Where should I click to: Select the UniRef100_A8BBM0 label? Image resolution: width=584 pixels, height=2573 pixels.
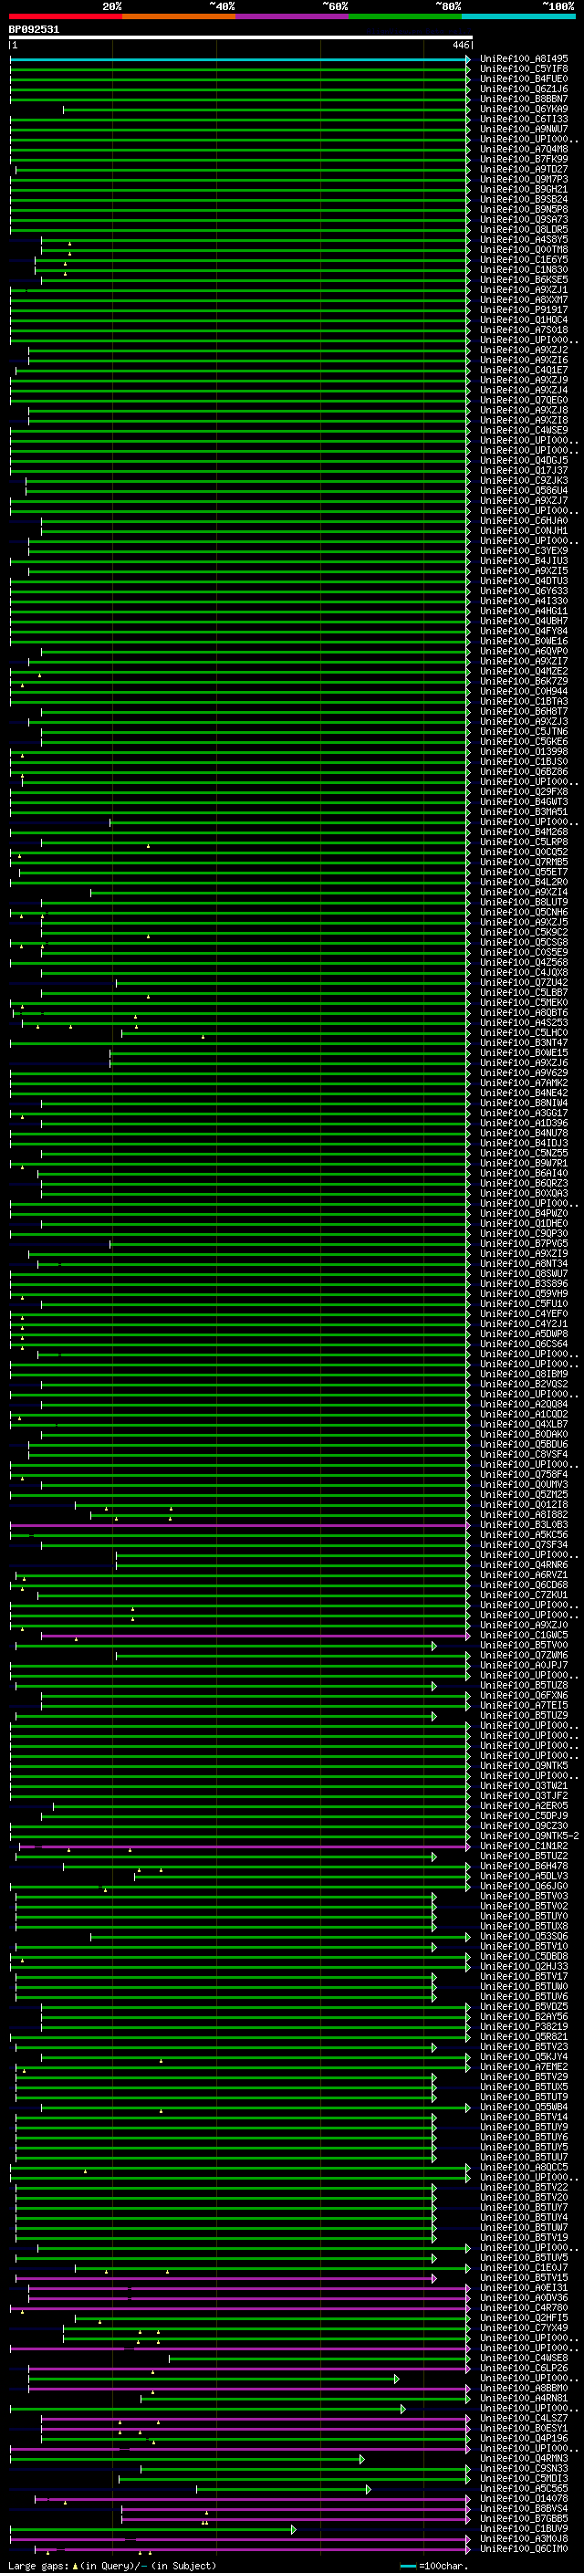524,2390
